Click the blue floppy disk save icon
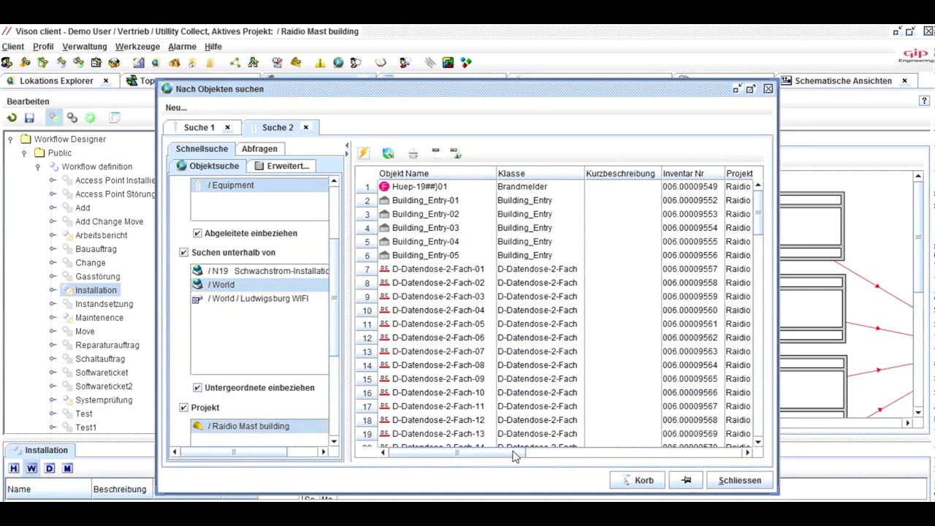The width and height of the screenshot is (935, 526). pyautogui.click(x=29, y=118)
